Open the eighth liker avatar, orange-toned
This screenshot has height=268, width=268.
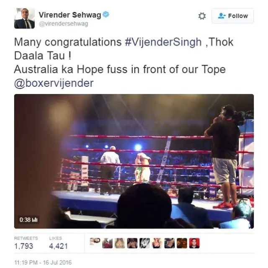(182, 243)
